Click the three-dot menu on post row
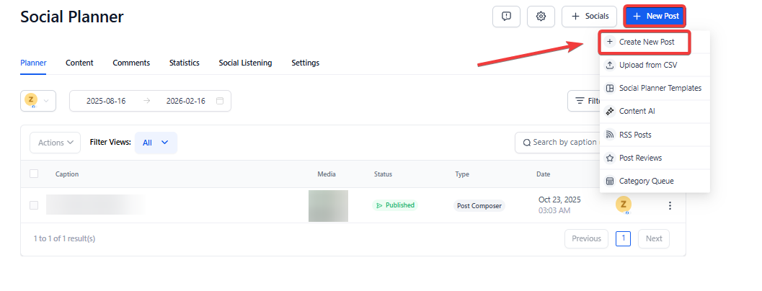 [x=670, y=206]
